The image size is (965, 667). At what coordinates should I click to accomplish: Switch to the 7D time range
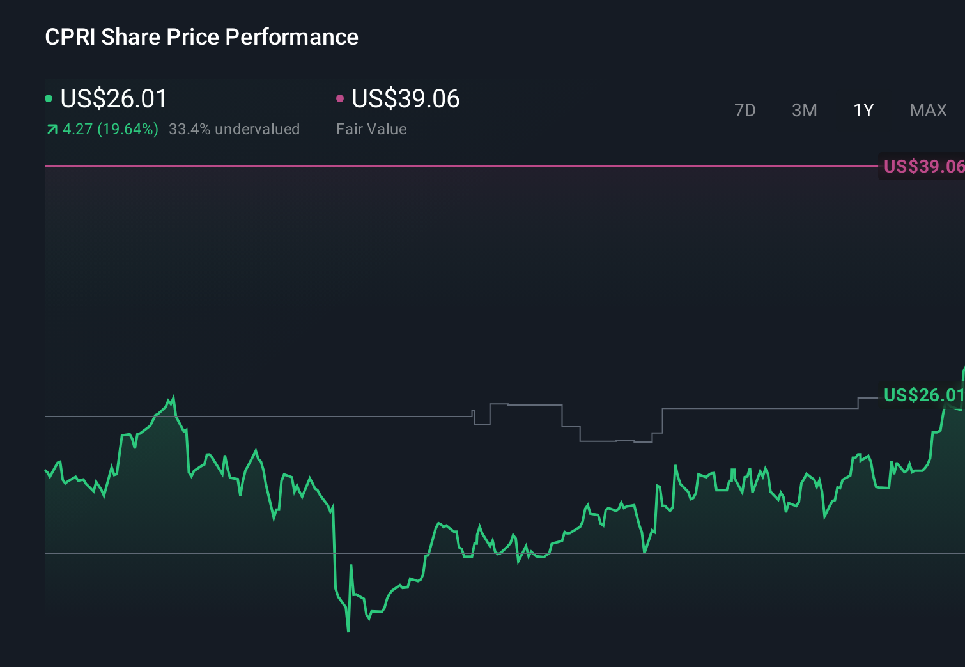745,110
